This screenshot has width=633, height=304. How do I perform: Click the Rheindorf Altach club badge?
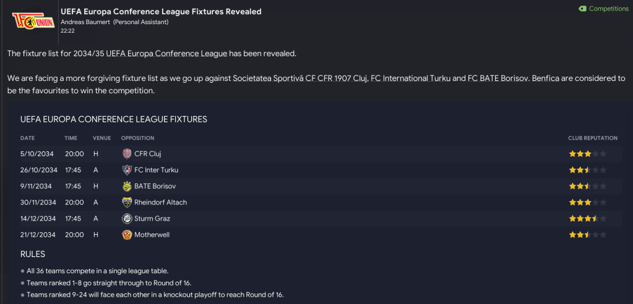pyautogui.click(x=127, y=202)
